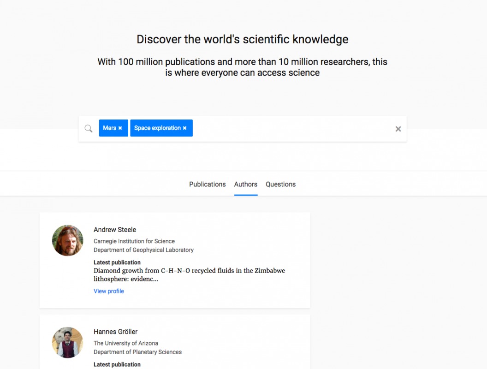Image resolution: width=487 pixels, height=369 pixels.
Task: Select the Authors tab
Action: [x=245, y=184]
